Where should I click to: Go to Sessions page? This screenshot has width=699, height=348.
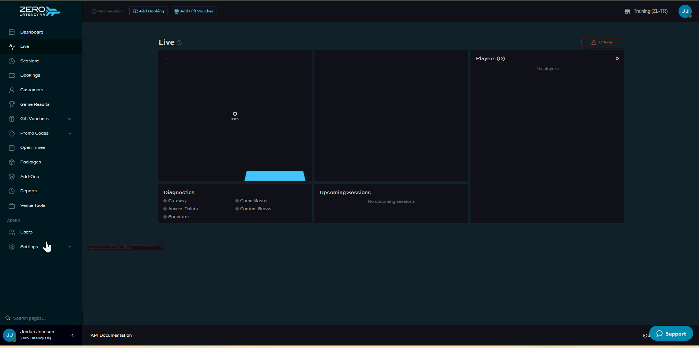point(30,61)
